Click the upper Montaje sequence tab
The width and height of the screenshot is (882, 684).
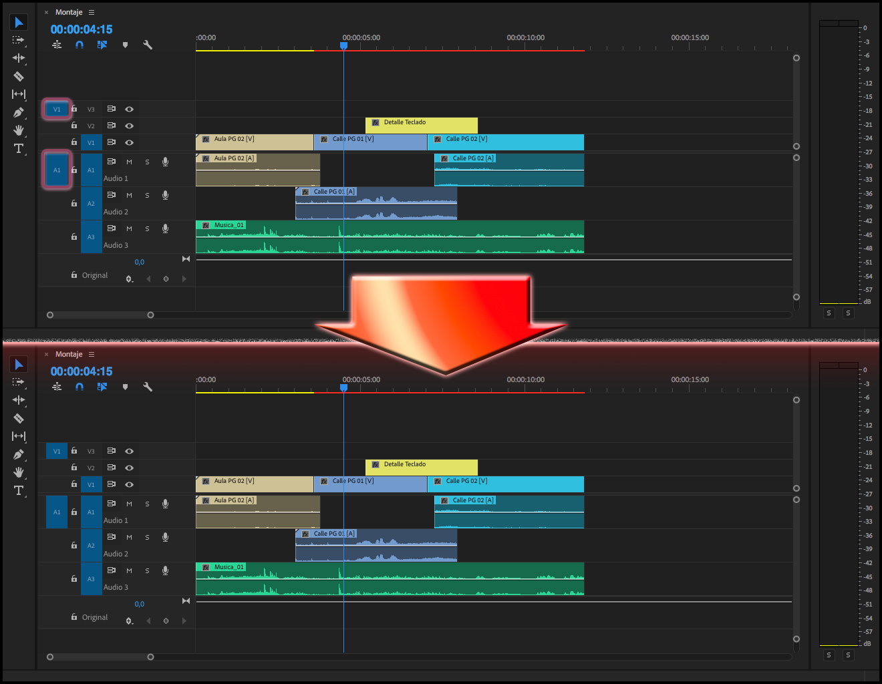coord(69,13)
